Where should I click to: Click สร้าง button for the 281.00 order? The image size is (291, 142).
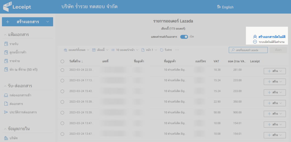pos(275,71)
